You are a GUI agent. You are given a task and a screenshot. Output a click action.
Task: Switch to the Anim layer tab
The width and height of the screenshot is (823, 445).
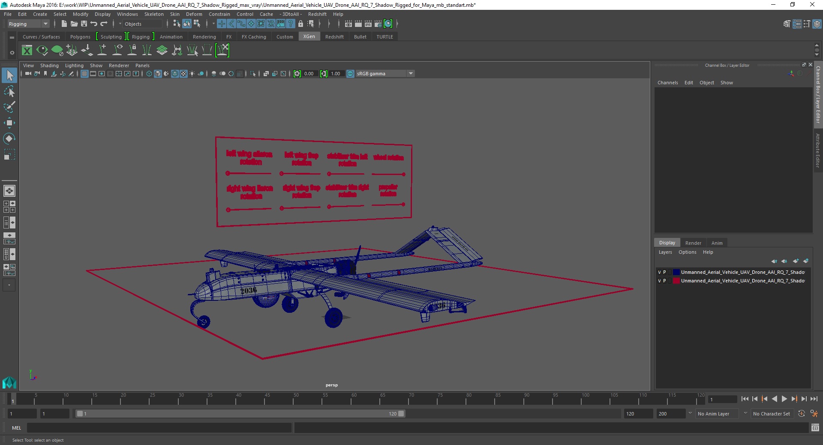717,243
